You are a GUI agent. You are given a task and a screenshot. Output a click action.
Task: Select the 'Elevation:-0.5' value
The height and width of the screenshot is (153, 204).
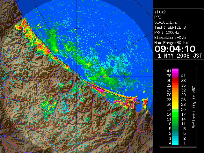[x=170, y=38]
